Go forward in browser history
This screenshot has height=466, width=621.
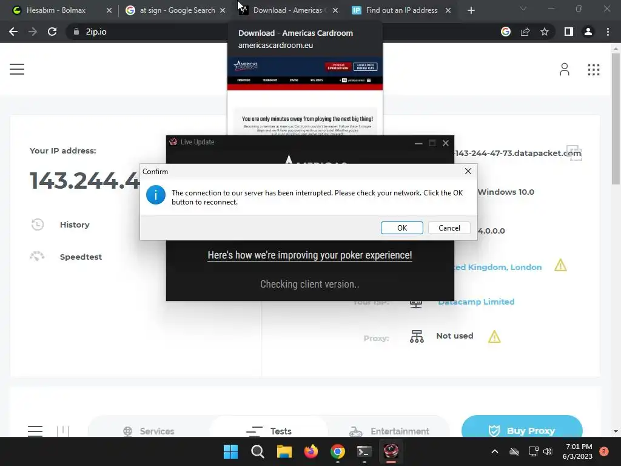33,32
